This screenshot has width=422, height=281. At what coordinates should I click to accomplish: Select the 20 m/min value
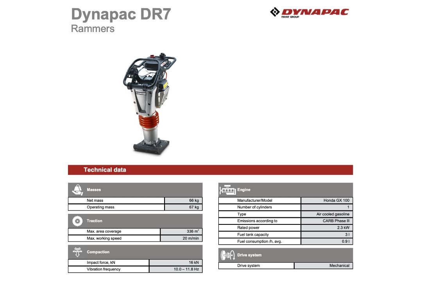[x=191, y=238]
